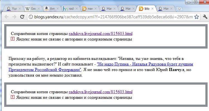The width and height of the screenshot is (209, 111).
Task: Click the top red exclamation warning icon
Action: coord(13,39)
